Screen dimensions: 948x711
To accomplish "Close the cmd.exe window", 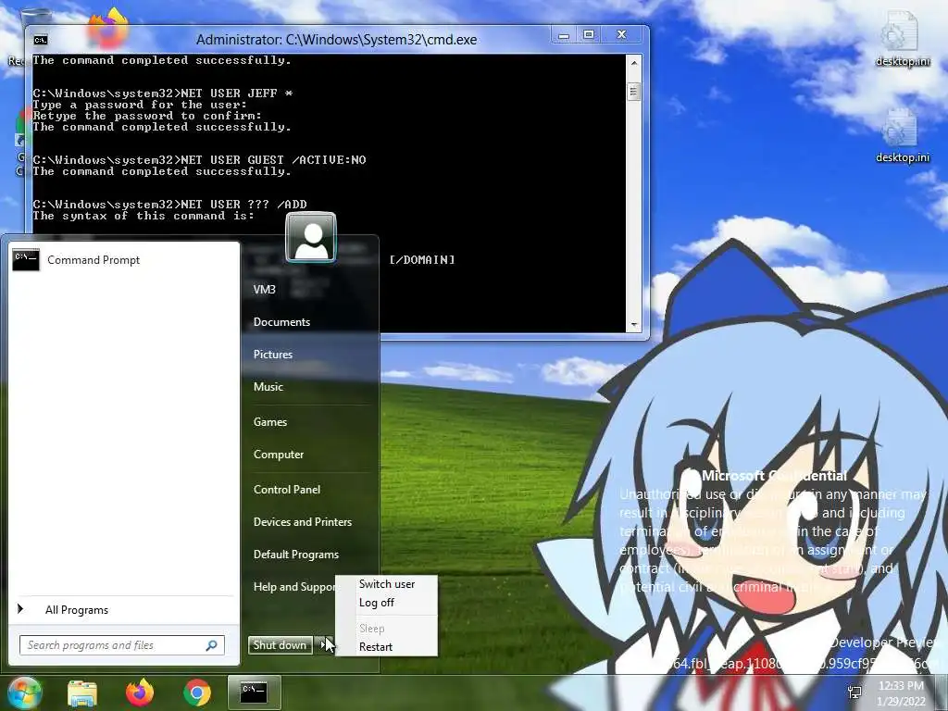I will (x=621, y=35).
